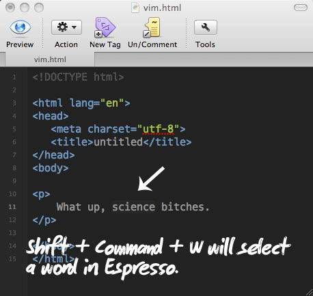Open the Tools wrench button
This screenshot has height=296, width=313.
(206, 27)
